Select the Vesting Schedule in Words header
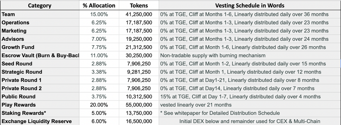The height and width of the screenshot is (125, 341). point(249,6)
